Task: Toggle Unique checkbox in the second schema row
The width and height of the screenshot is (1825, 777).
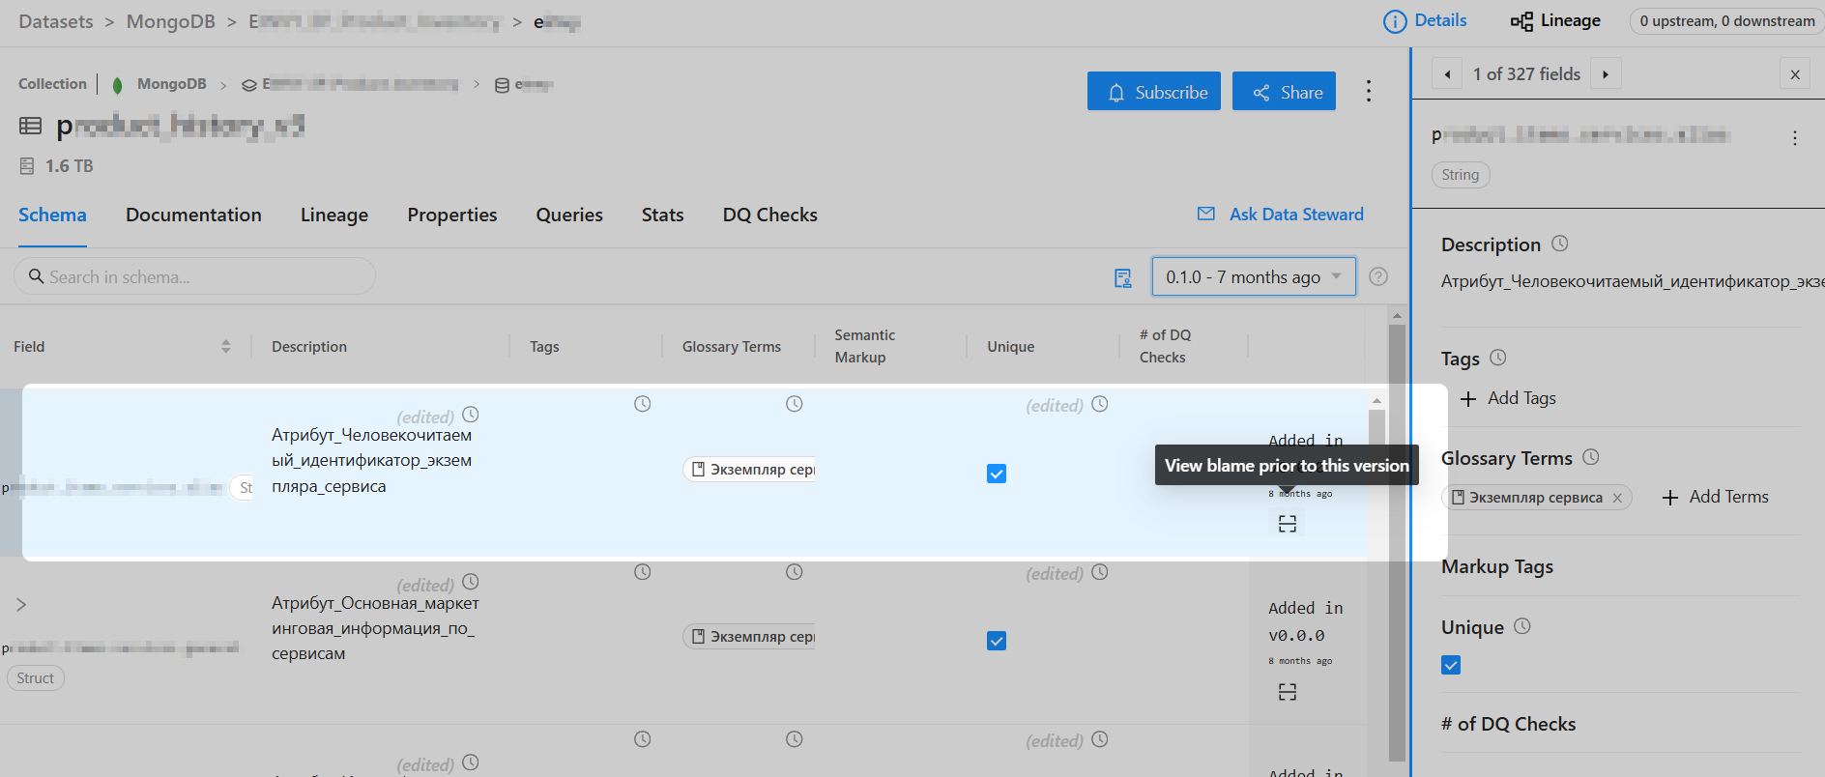Action: pyautogui.click(x=997, y=641)
